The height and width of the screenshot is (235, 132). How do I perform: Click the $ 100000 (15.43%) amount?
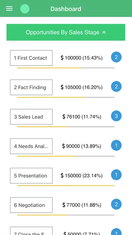[x=81, y=58]
